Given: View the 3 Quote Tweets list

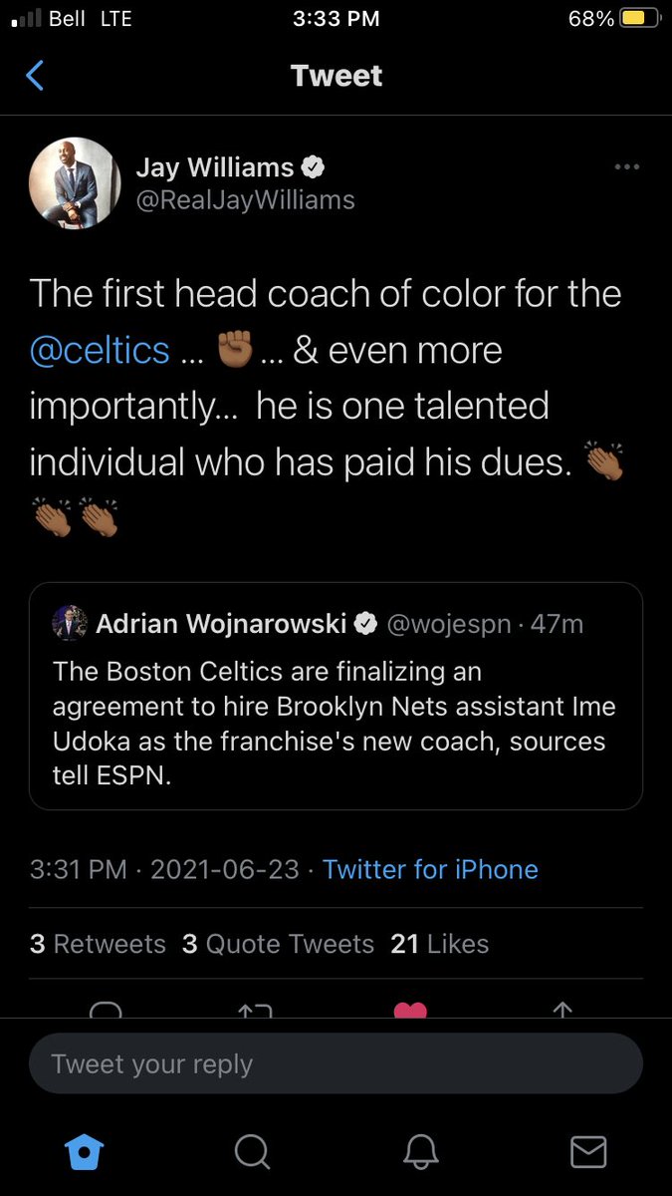Looking at the screenshot, I should click(278, 944).
